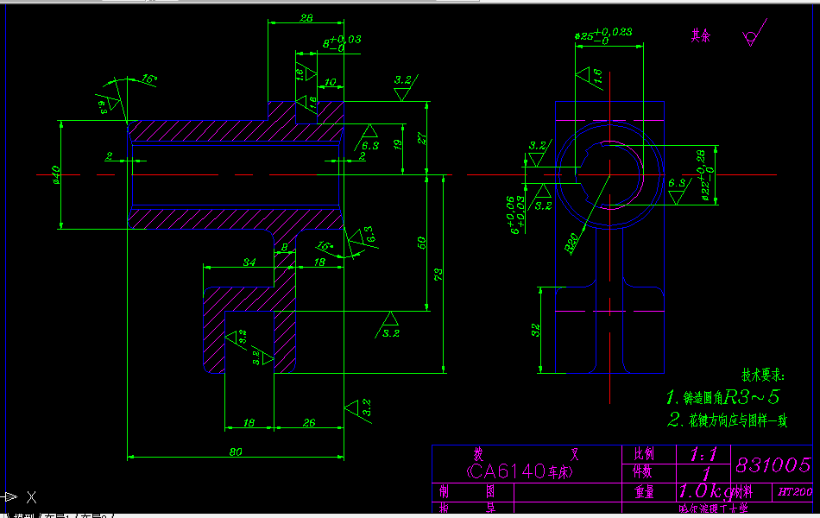Select the 材料 label in title block
This screenshot has width=820, height=518.
point(742,492)
